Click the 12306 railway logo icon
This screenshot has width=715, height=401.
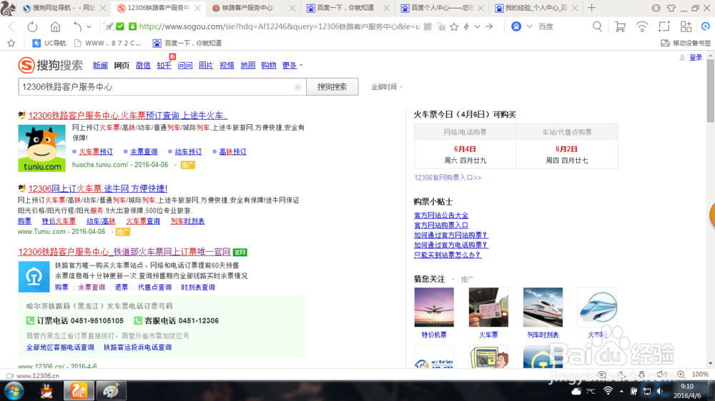click(34, 277)
